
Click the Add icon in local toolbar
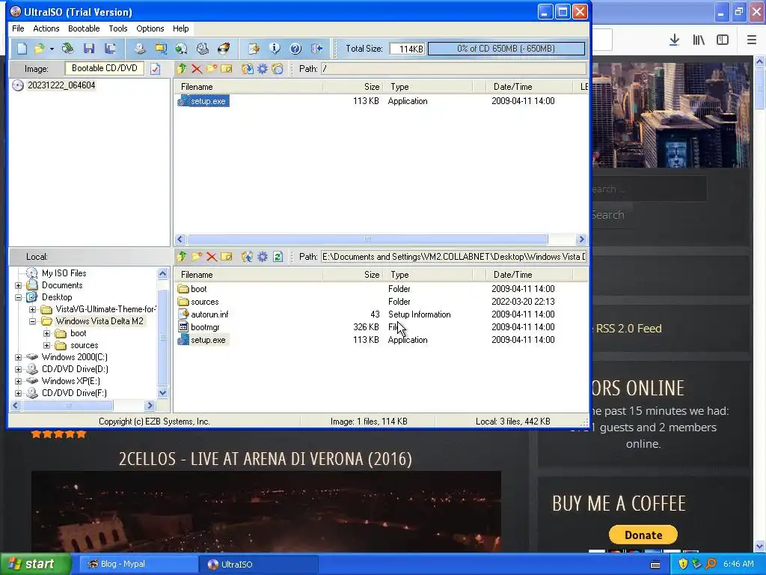248,257
